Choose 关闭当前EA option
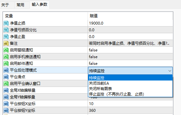Viewport: 181px width, 115px height. pos(130,83)
